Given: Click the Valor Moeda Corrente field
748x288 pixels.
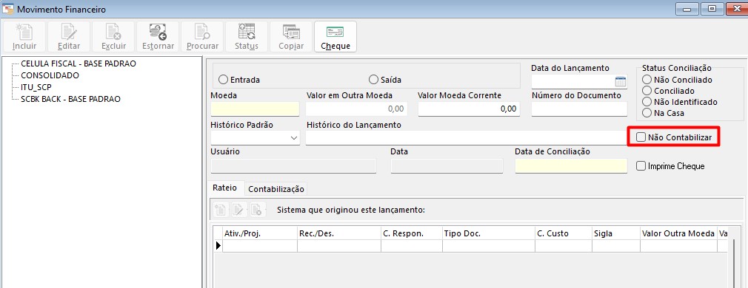Looking at the screenshot, I should coord(469,109).
